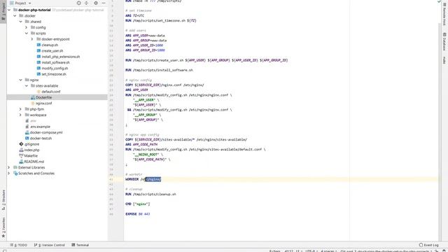Open the TODO tool window

pos(19,245)
